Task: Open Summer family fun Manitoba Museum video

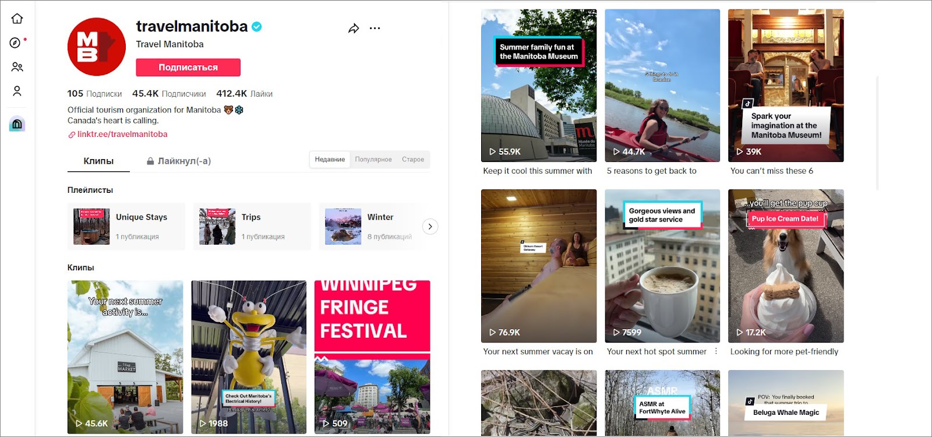Action: pos(539,86)
